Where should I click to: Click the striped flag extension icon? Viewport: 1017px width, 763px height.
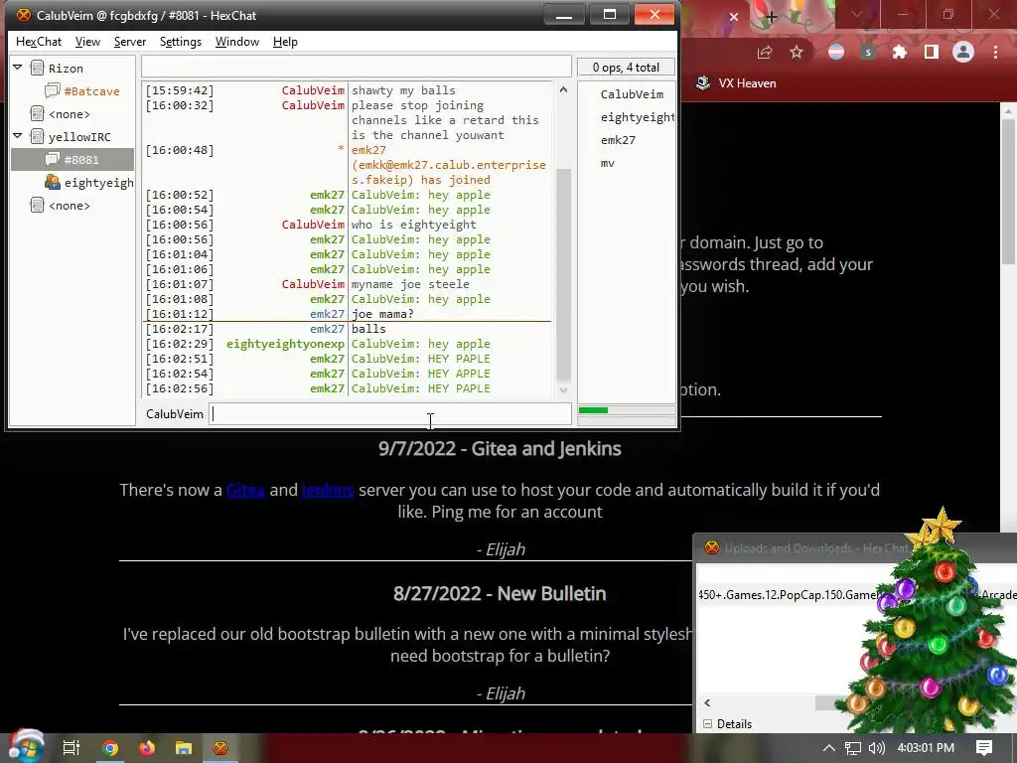coord(836,53)
